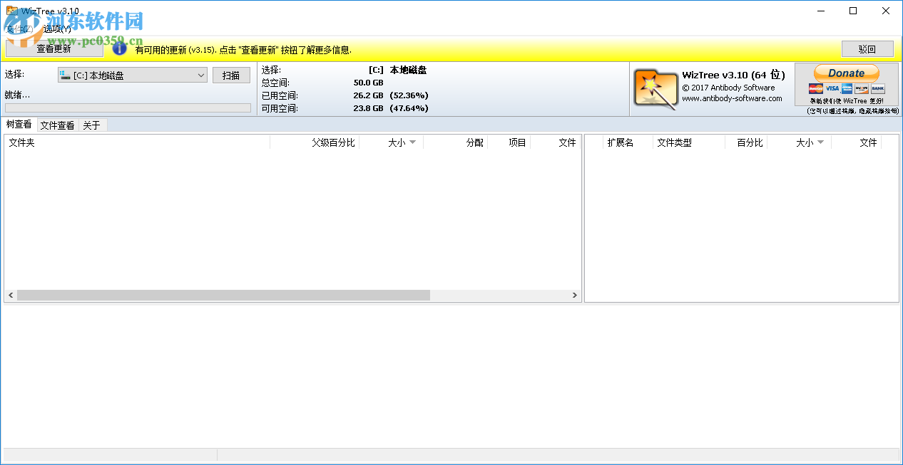Viewport: 903px width, 465px height.
Task: Click the 扫描 scan button
Action: pyautogui.click(x=231, y=75)
